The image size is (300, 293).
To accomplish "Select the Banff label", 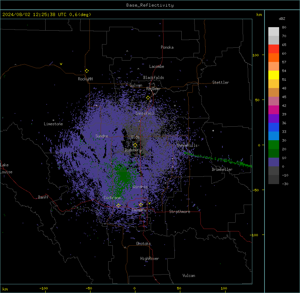I will [x=43, y=197].
